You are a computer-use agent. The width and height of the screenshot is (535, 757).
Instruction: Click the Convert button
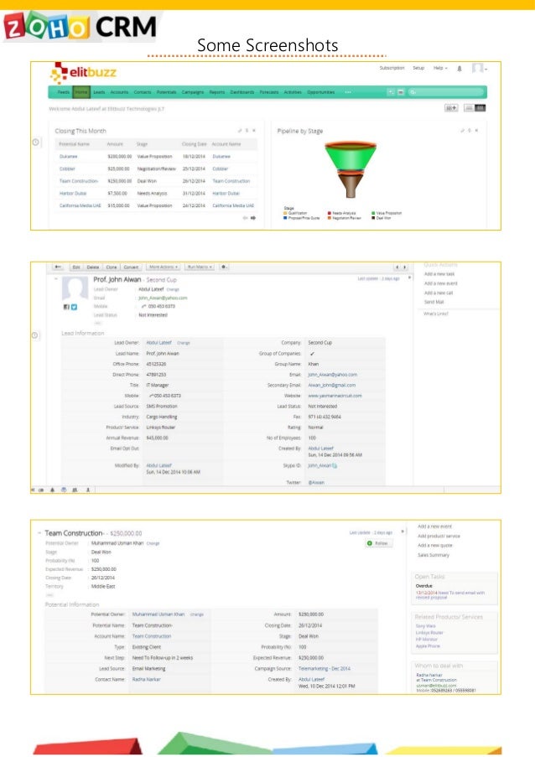[131, 267]
